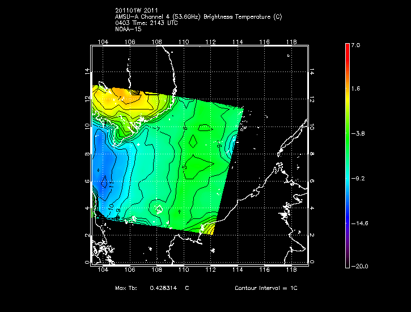This screenshot has height=312, width=411.
Task: Click the "2" latitude label on left axis
Action: click(87, 235)
